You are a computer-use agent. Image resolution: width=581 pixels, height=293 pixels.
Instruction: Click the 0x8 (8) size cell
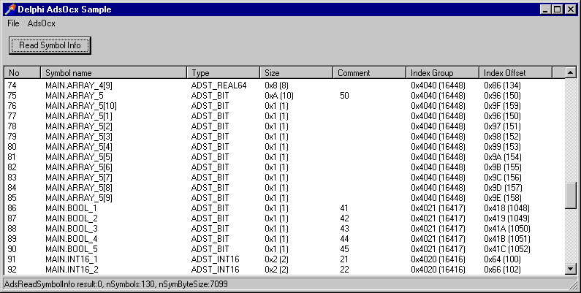point(276,85)
